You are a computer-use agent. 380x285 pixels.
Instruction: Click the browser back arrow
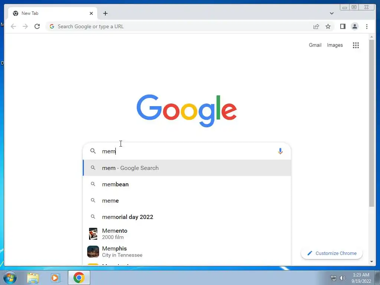click(13, 26)
